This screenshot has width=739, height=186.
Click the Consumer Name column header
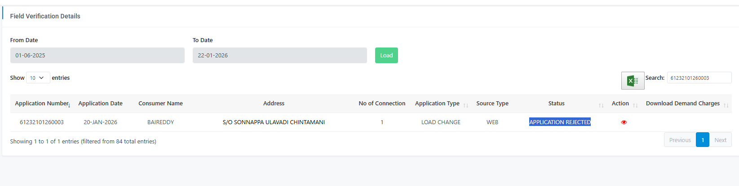[160, 104]
